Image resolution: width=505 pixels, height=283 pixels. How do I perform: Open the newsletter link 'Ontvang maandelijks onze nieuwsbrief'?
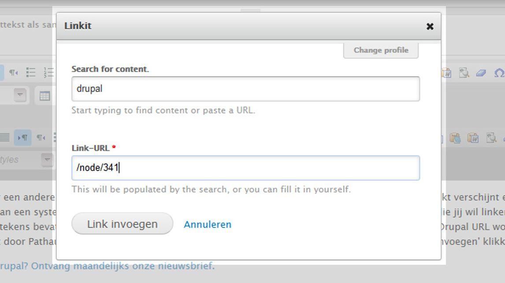click(123, 266)
